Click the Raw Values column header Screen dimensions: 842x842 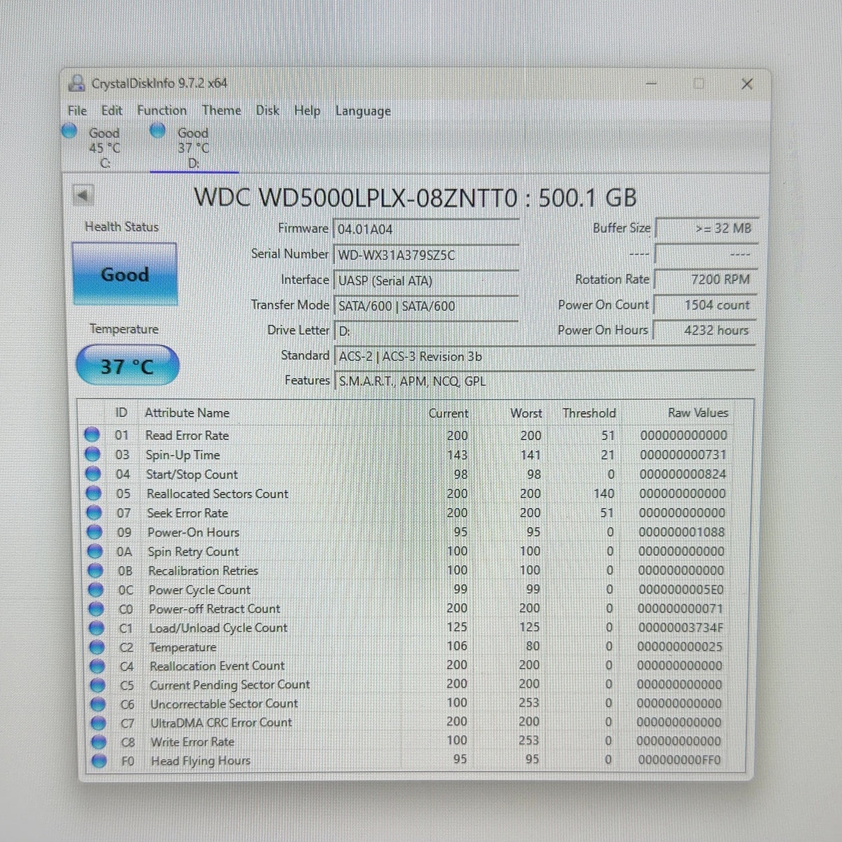tap(698, 413)
